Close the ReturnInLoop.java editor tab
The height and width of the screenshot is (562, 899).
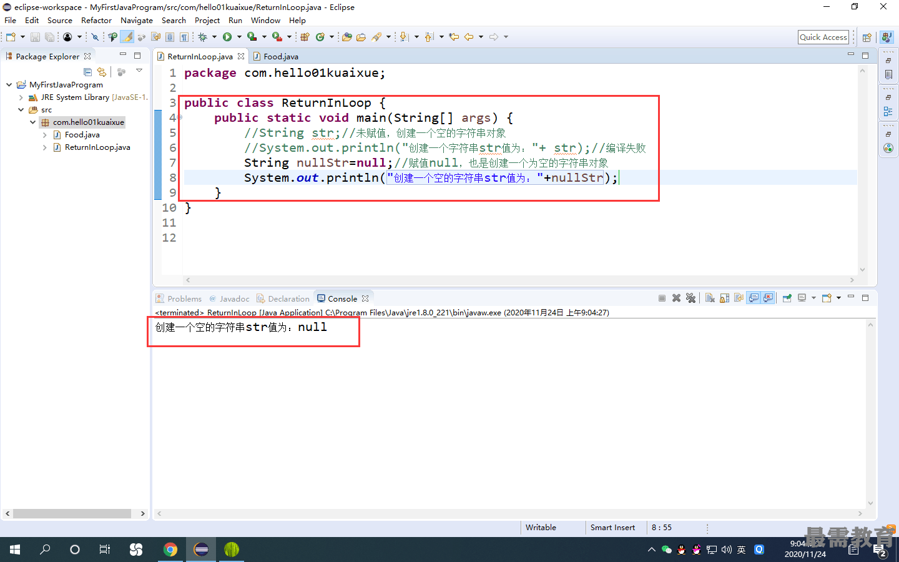[x=241, y=56]
